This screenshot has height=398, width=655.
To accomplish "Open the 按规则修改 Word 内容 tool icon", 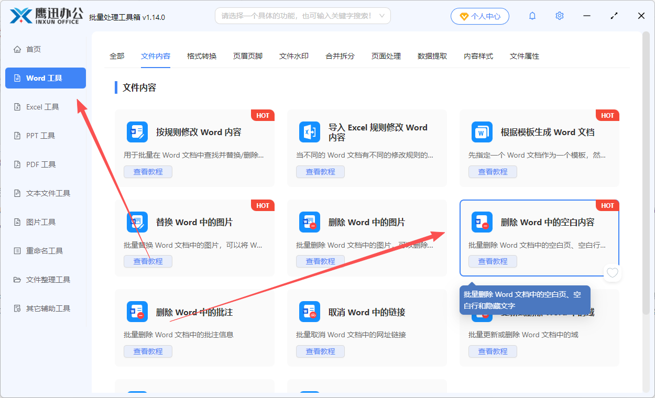I will [x=137, y=132].
